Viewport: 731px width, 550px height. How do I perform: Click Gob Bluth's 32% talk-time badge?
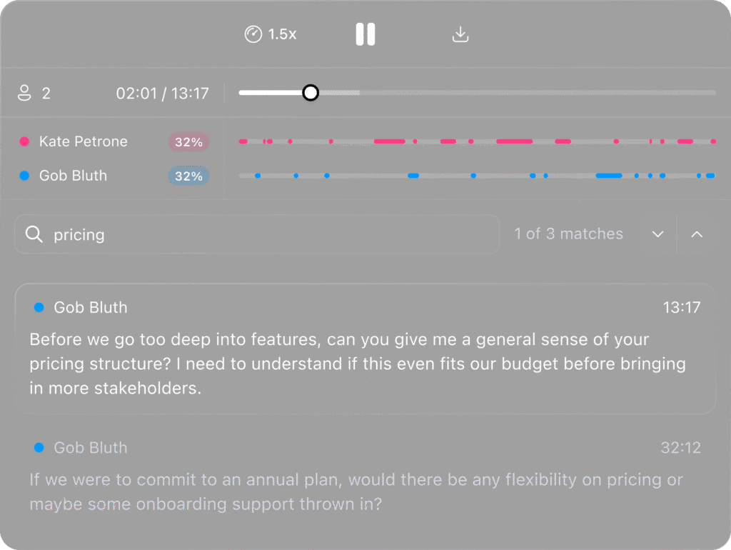coord(188,176)
